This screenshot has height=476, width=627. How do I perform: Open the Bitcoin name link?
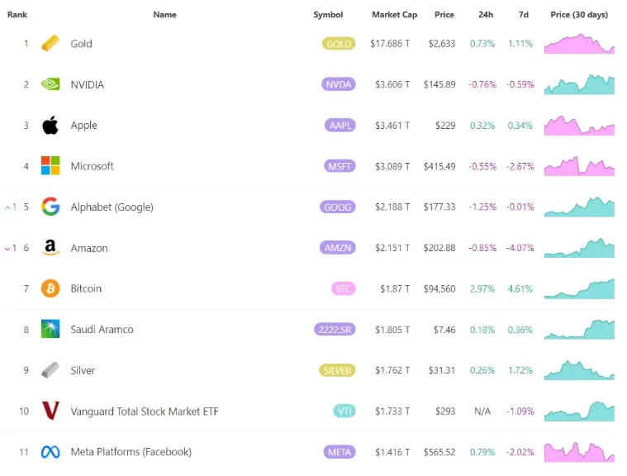coord(86,288)
